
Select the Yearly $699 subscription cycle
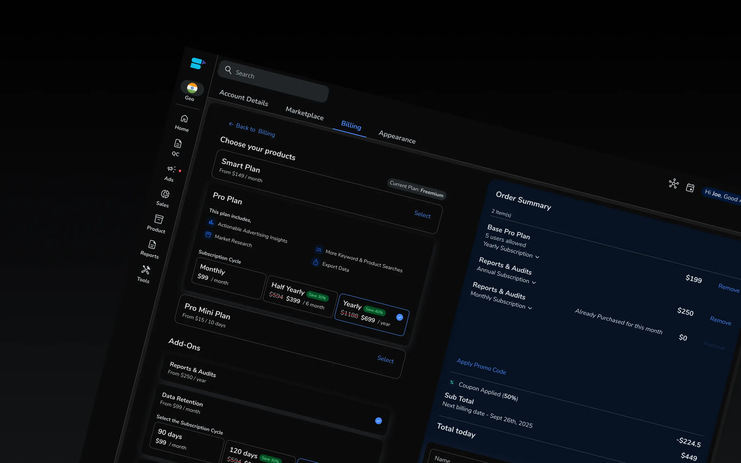[x=372, y=315]
